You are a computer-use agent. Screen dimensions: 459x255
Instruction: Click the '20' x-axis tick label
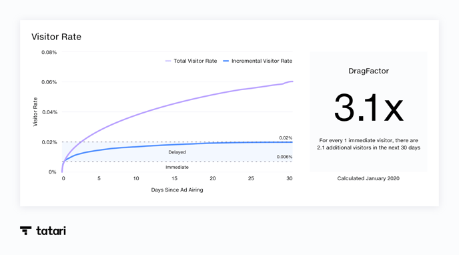213,178
